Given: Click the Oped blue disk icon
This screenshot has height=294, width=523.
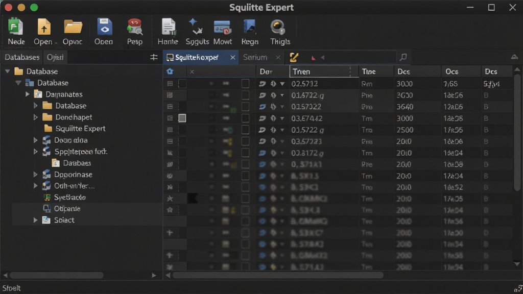Looking at the screenshot, I should coord(104,27).
